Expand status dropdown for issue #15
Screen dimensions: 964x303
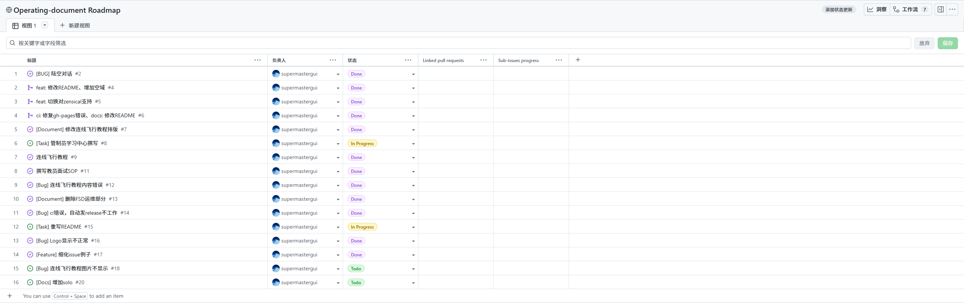[413, 227]
